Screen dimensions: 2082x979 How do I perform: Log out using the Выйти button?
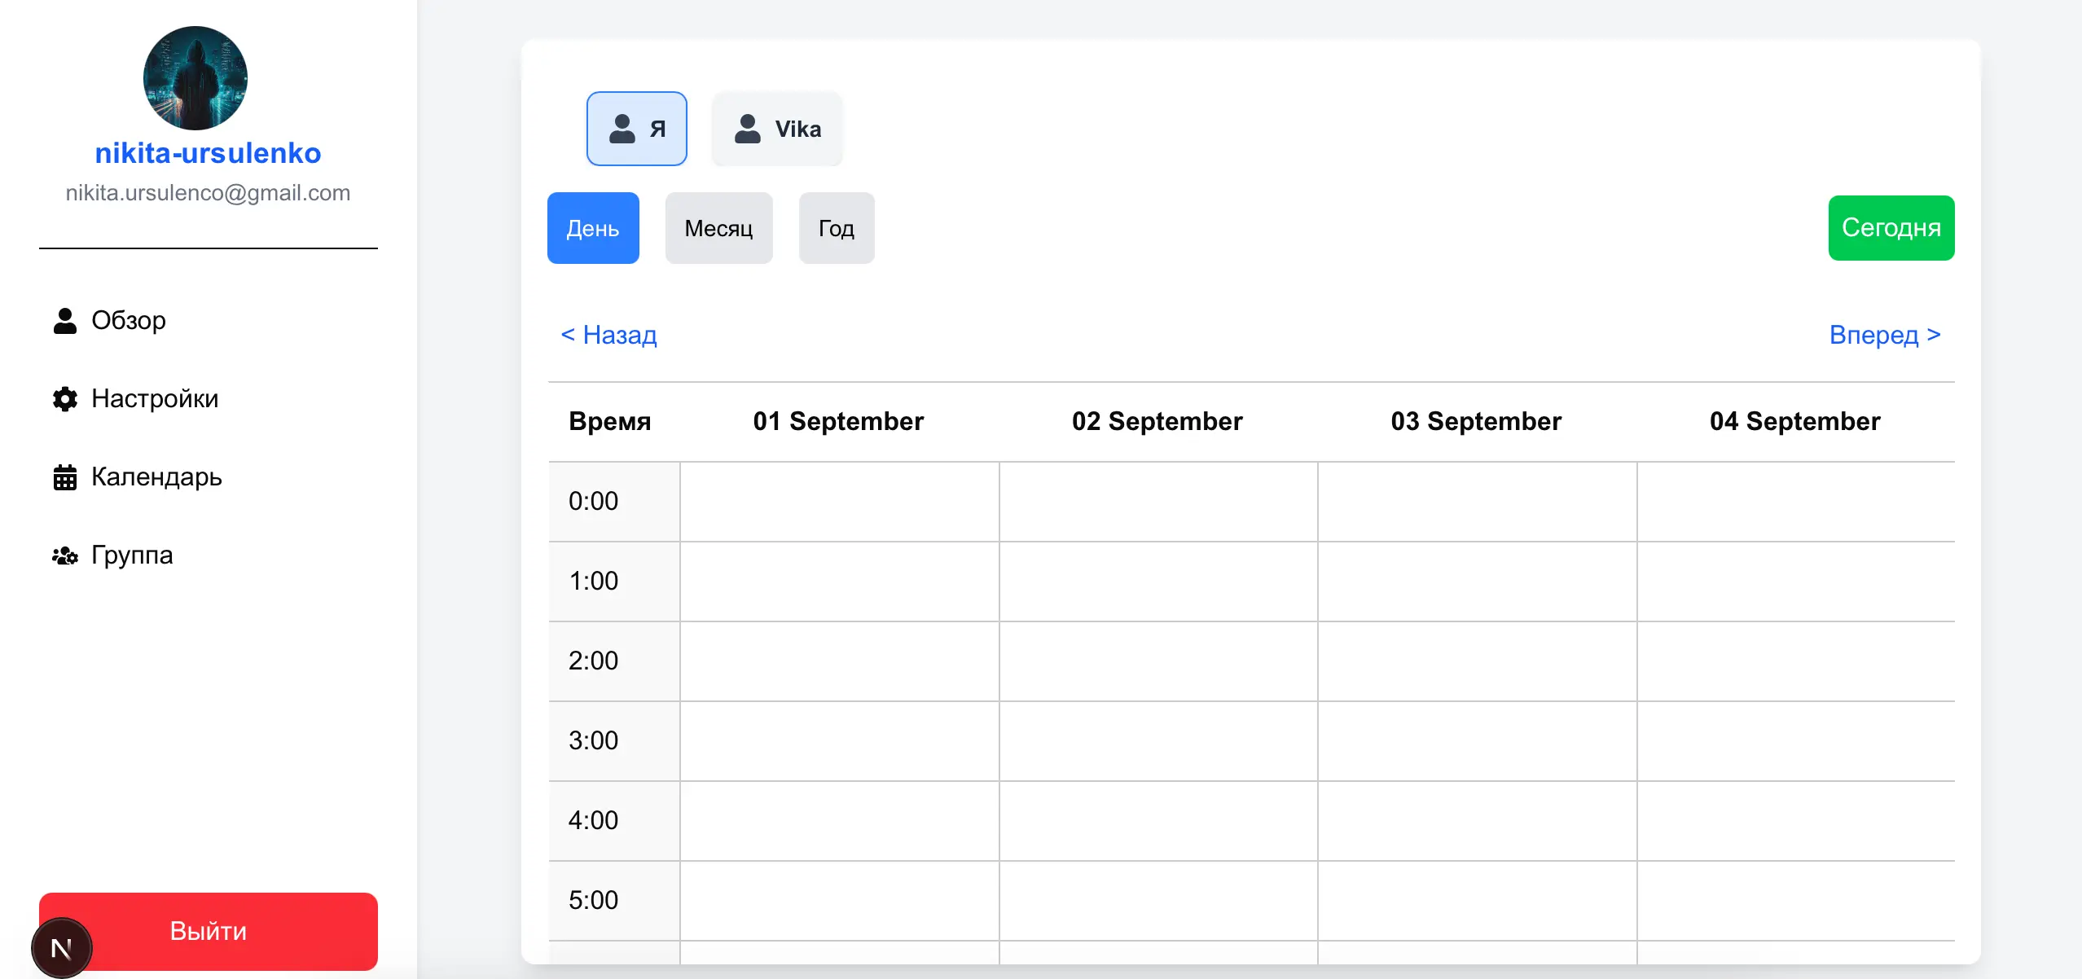click(x=208, y=930)
